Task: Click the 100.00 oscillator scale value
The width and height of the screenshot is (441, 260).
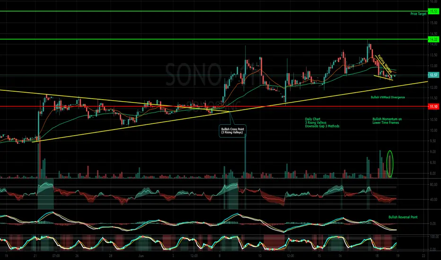Action: click(x=435, y=237)
